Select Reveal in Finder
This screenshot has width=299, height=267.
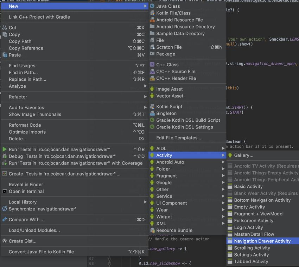75,185
